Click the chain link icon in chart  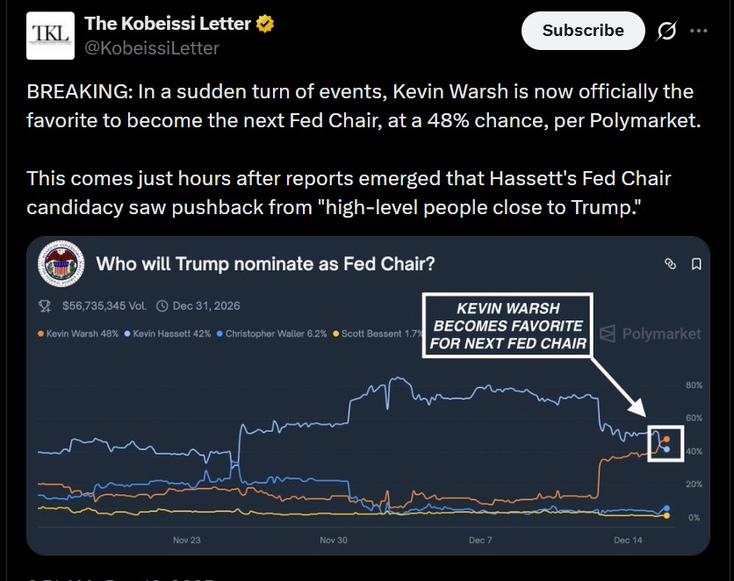[x=670, y=264]
